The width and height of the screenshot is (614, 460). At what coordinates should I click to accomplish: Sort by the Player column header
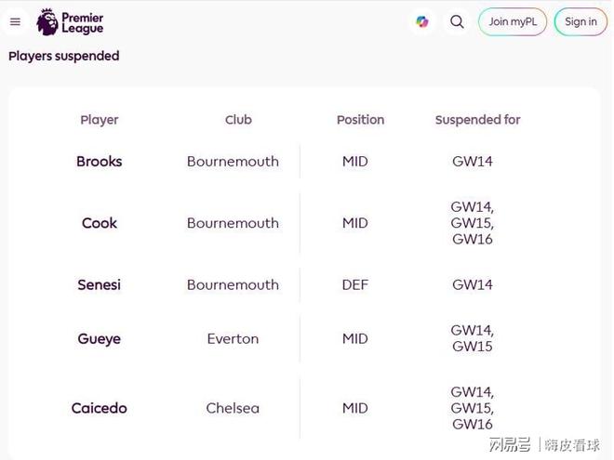[100, 120]
